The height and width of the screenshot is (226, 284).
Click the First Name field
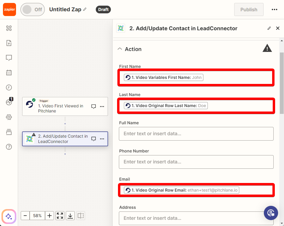pos(196,77)
